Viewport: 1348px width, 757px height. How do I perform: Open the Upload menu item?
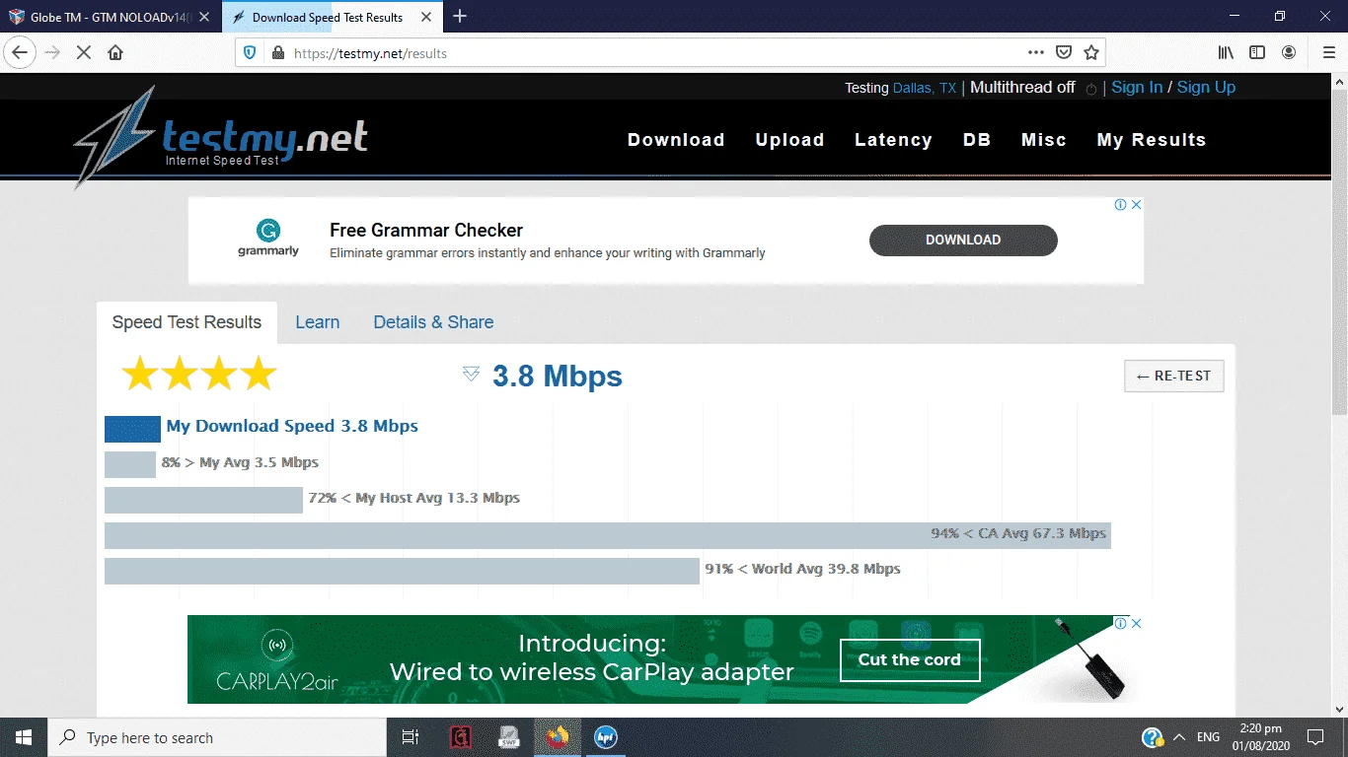click(x=789, y=140)
